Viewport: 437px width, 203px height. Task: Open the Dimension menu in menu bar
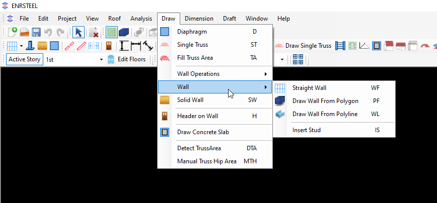(199, 19)
